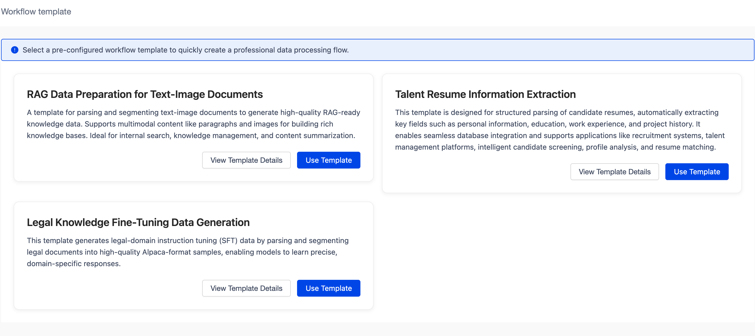Screen dimensions: 755x336
Task: Click blank area left of RAG card's buttons
Action: coord(111,160)
